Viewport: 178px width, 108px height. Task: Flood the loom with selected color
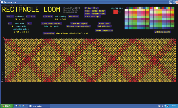(95, 11)
